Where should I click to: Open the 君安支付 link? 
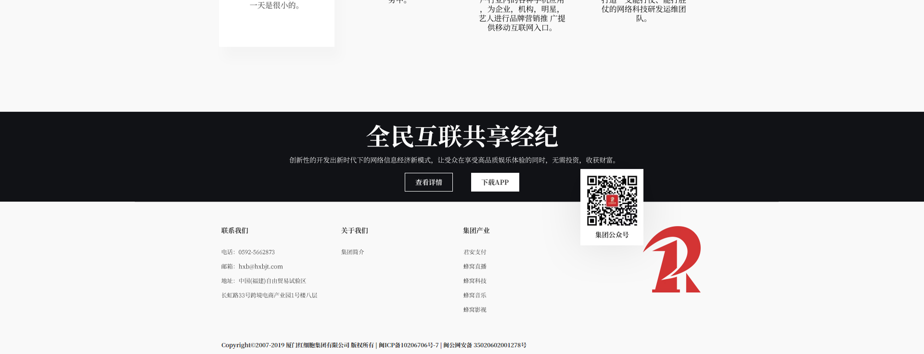pyautogui.click(x=475, y=252)
